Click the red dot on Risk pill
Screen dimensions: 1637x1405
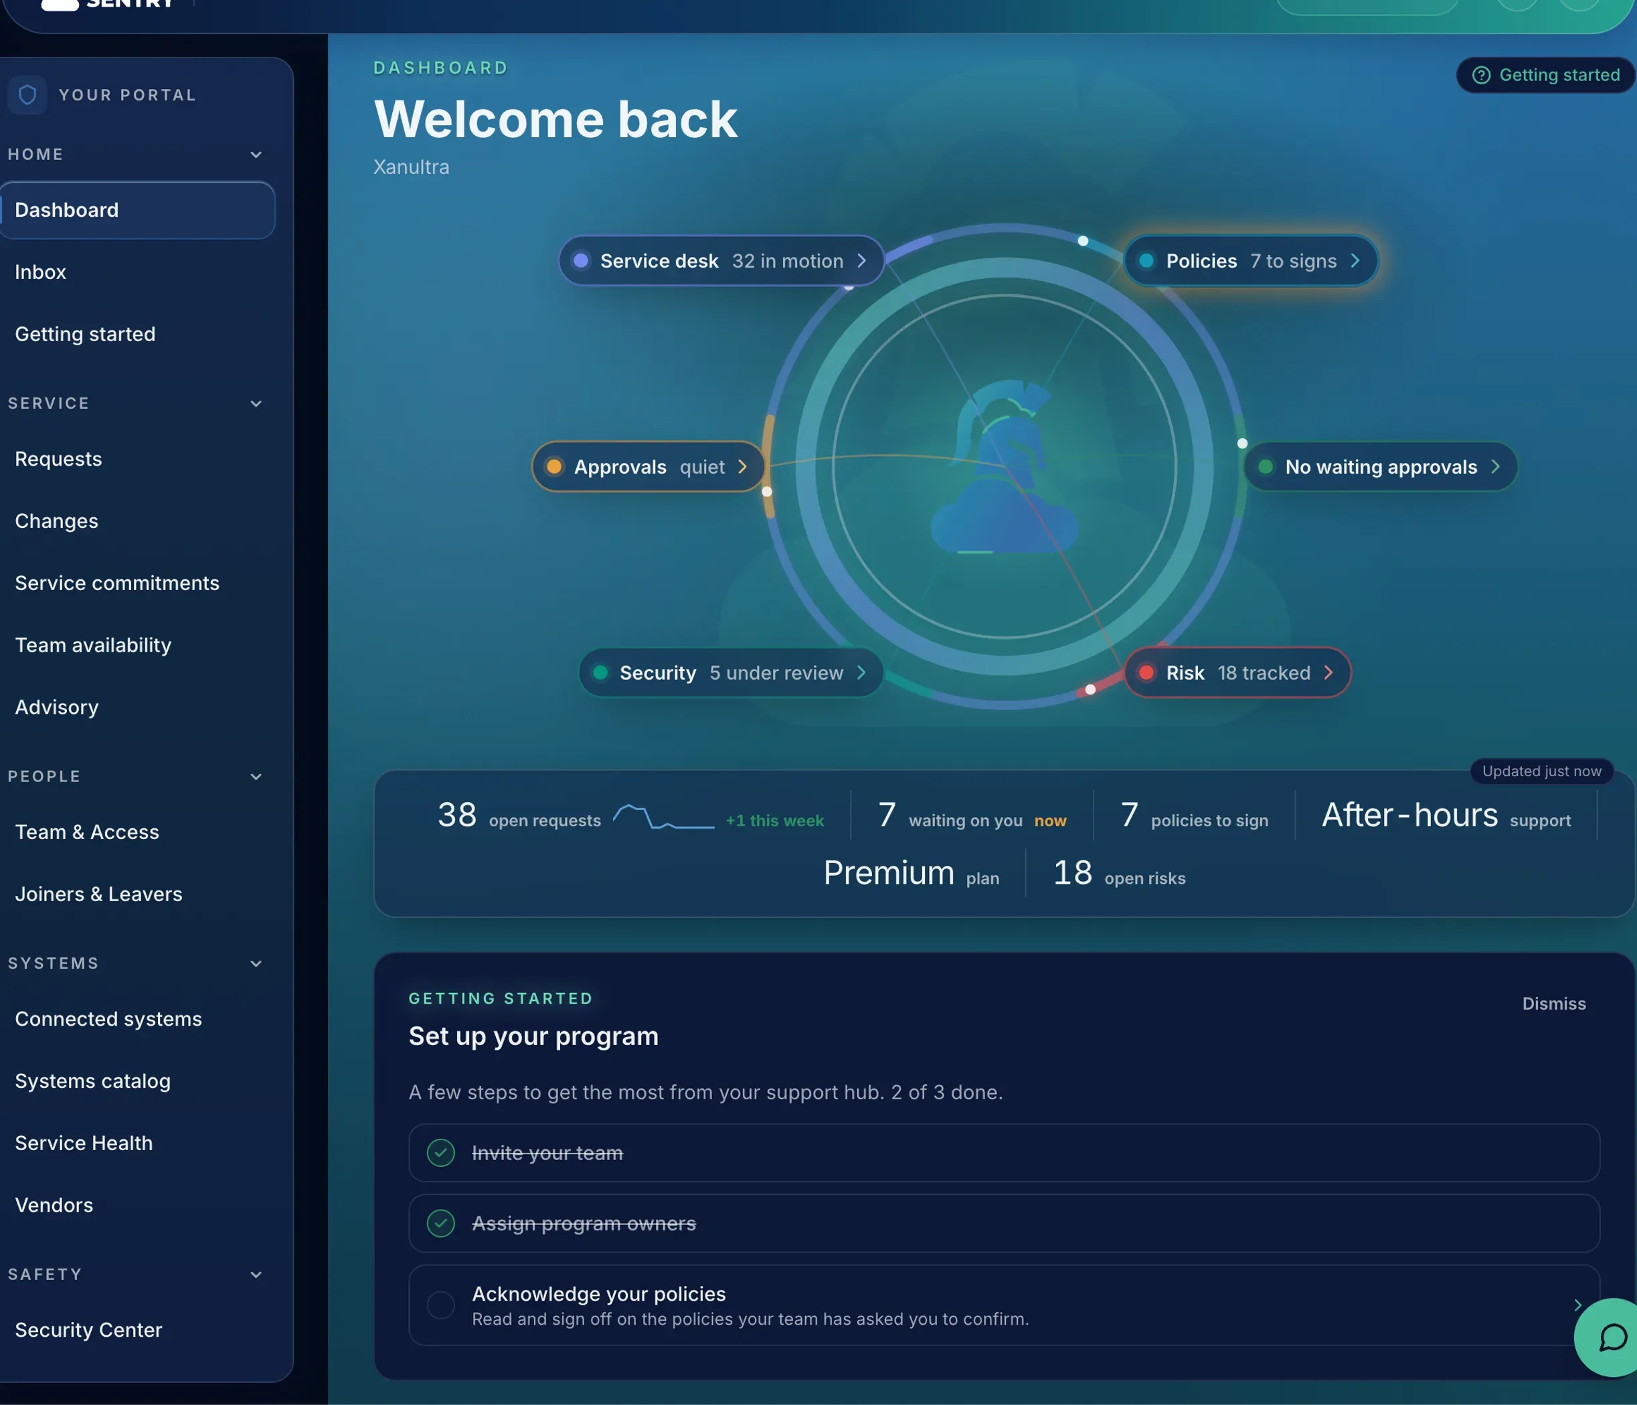1146,672
